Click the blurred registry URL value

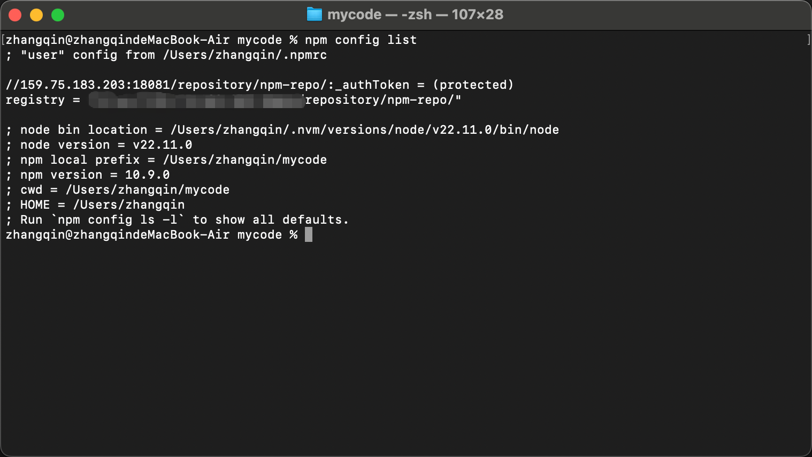[x=196, y=100]
